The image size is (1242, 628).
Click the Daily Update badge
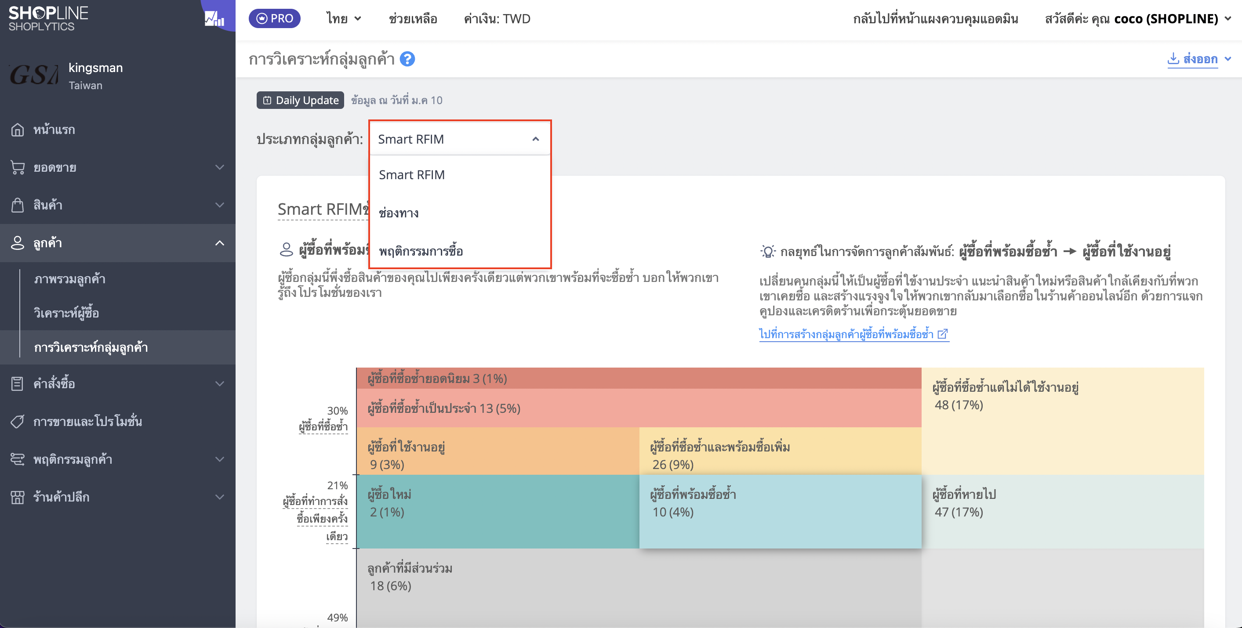click(x=300, y=100)
